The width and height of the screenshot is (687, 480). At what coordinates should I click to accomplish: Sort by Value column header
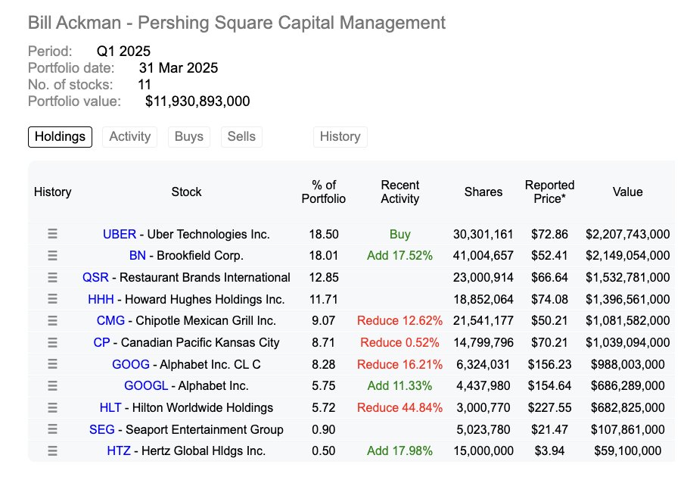[627, 192]
